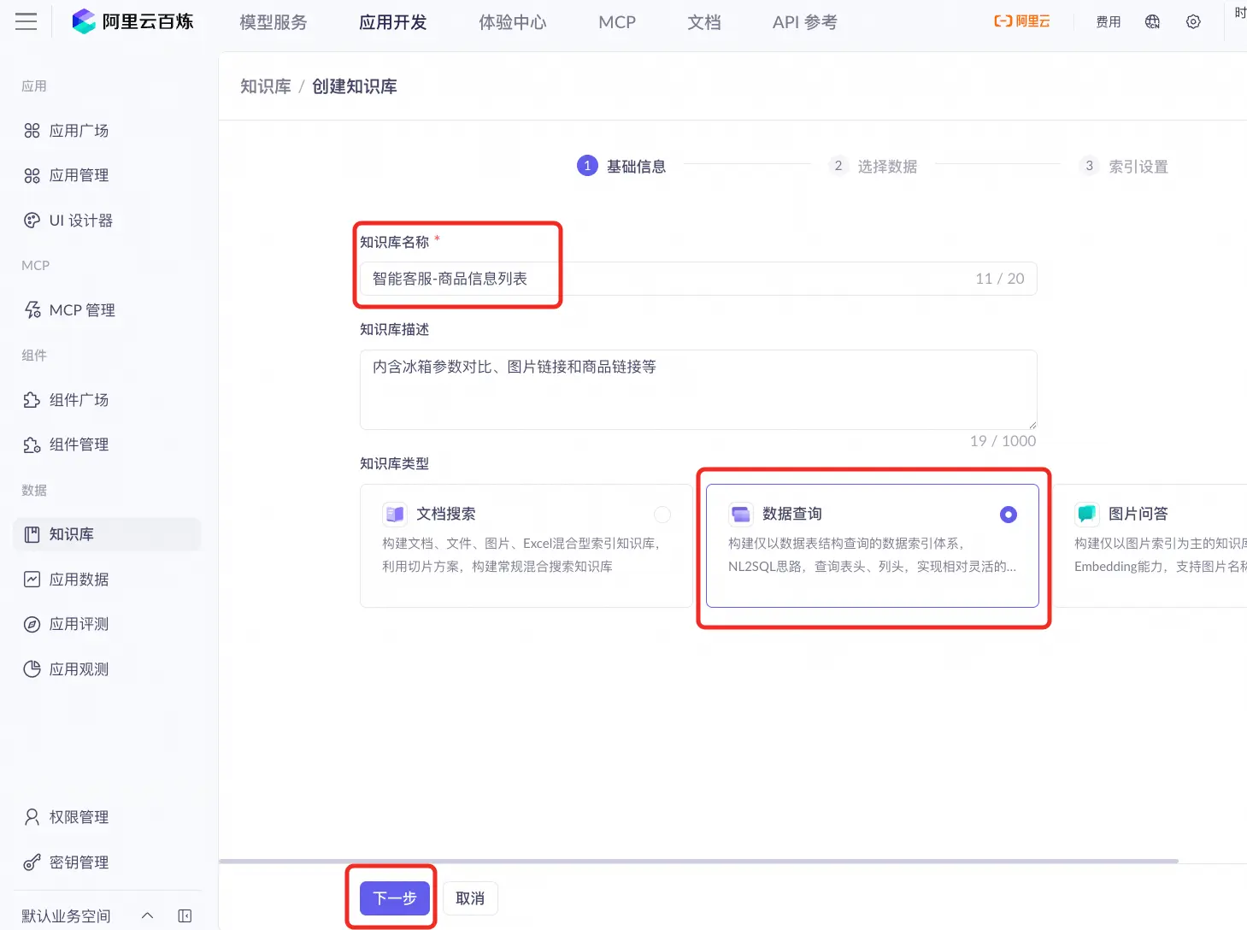1247x930 pixels.
Task: Click the 图片问答 card title
Action: (1138, 514)
